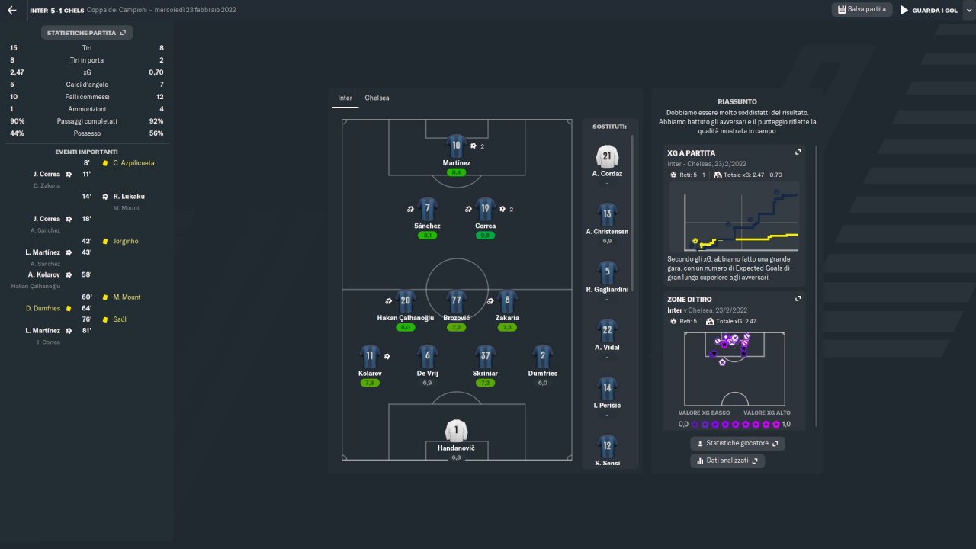Select the Inter lineup tab
976x549 pixels.
[x=345, y=98]
